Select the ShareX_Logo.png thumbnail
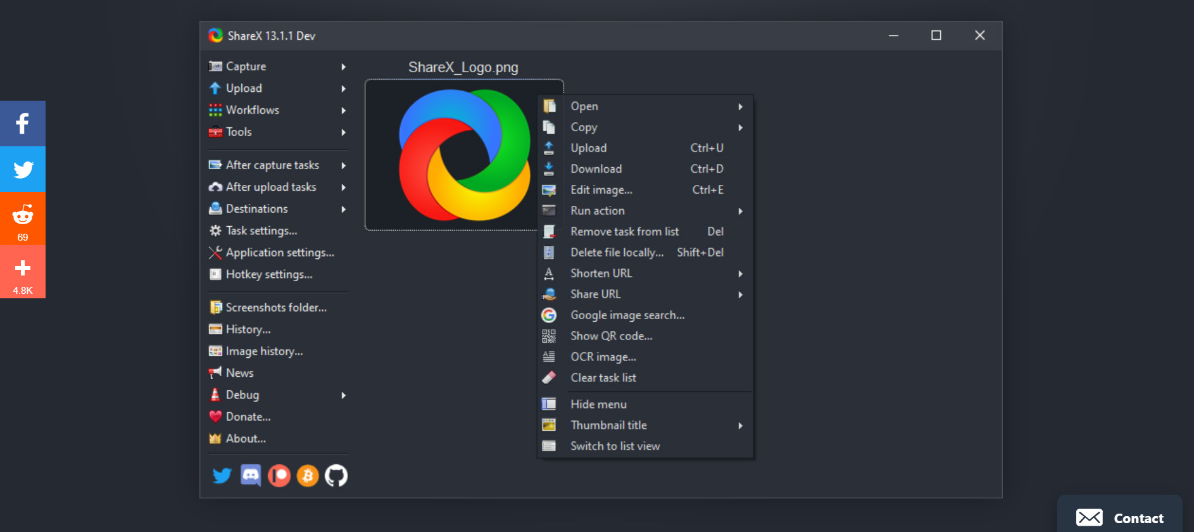This screenshot has height=532, width=1194. (x=464, y=155)
